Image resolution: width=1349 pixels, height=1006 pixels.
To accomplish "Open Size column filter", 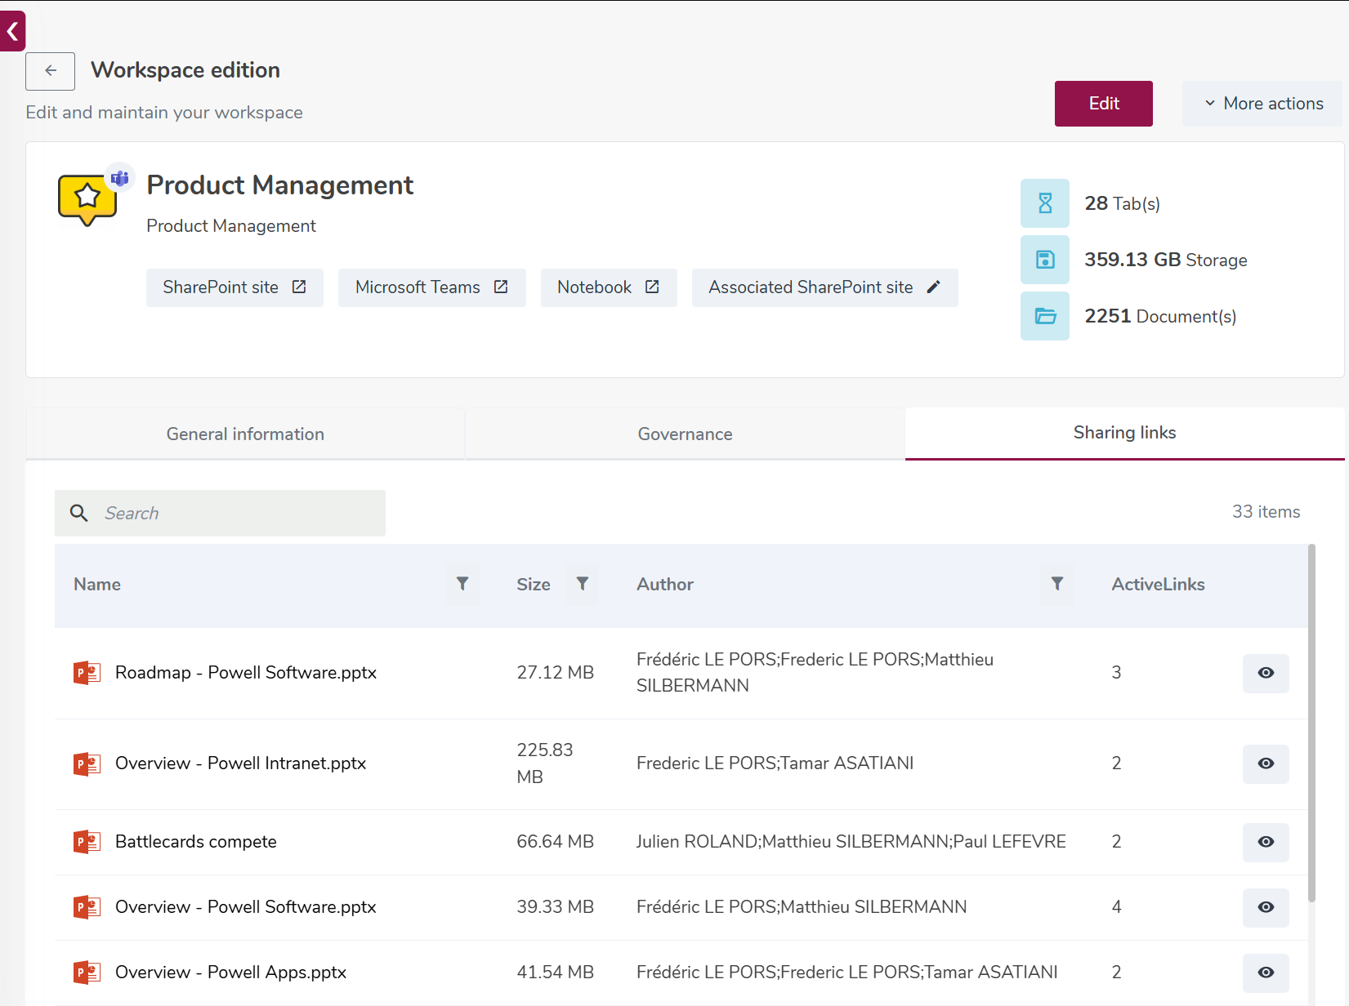I will (x=583, y=584).
